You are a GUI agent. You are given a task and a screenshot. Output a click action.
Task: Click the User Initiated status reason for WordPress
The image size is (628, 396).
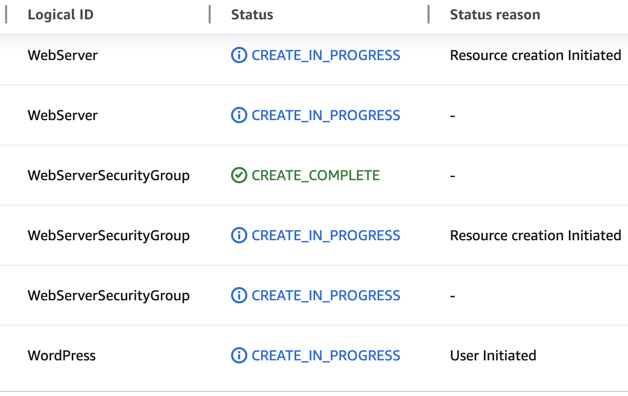click(x=493, y=355)
